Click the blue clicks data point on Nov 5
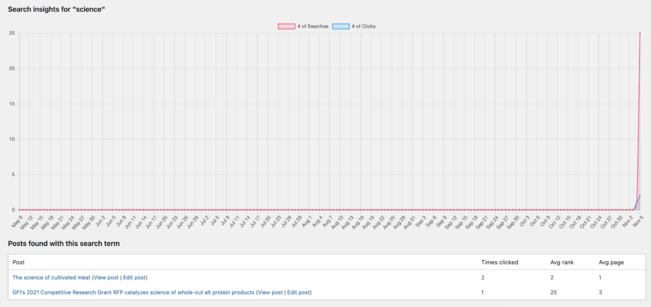Screen dimensions: 651x307 pos(640,196)
